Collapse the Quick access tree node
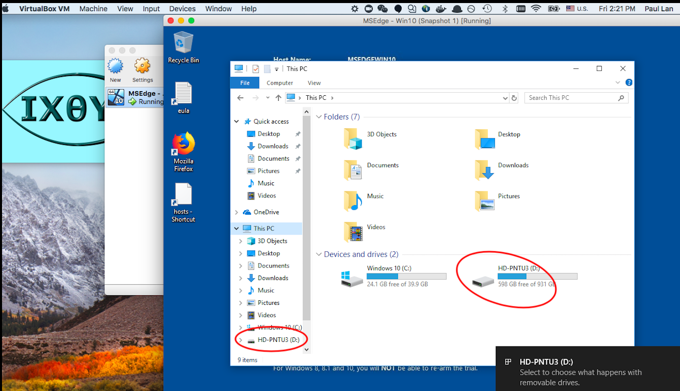 236,122
